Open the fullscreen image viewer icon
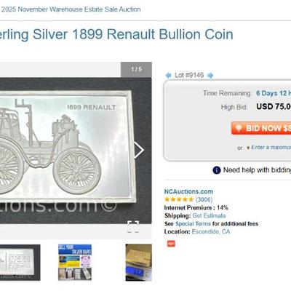291x291 pixels. click(133, 227)
